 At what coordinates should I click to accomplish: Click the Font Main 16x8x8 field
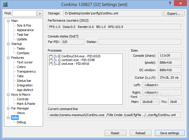tap(150, 102)
